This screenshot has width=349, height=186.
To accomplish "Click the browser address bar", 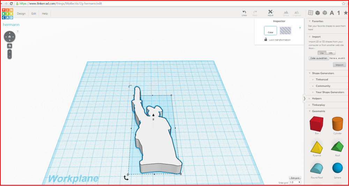I will pos(178,4).
